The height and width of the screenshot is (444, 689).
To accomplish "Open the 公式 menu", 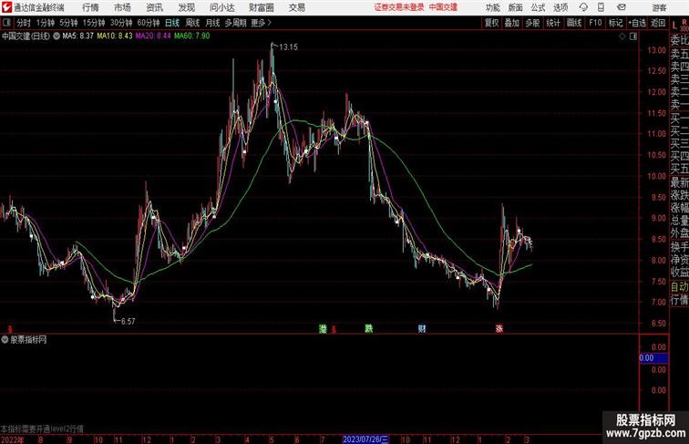I will [538, 7].
